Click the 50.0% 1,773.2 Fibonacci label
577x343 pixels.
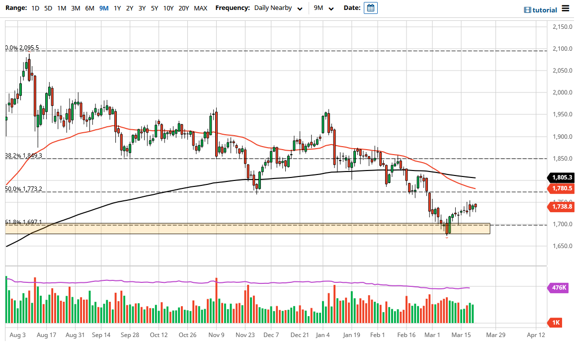click(x=23, y=189)
